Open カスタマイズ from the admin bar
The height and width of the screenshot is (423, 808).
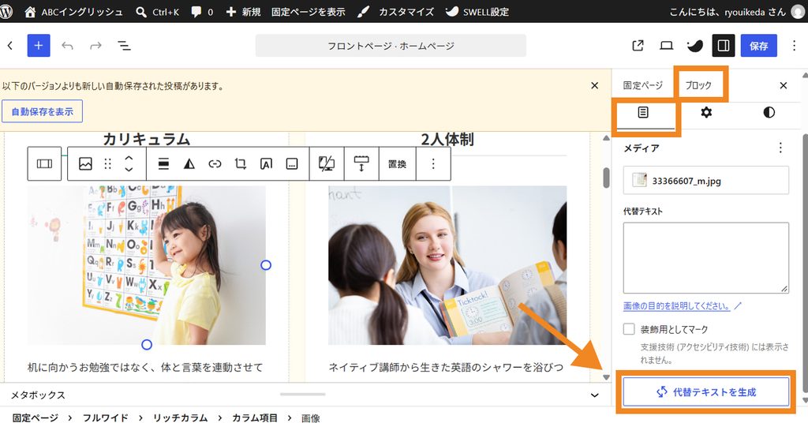(395, 11)
